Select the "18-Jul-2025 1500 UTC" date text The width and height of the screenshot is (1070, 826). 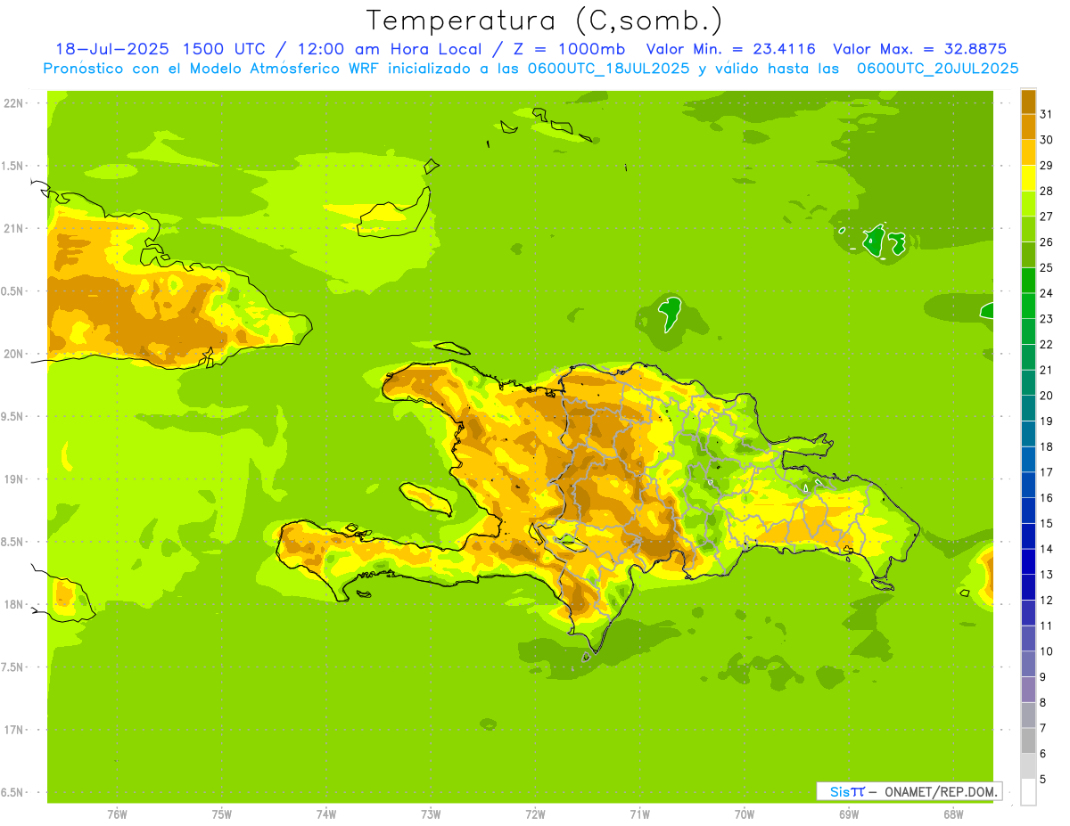tap(160, 49)
